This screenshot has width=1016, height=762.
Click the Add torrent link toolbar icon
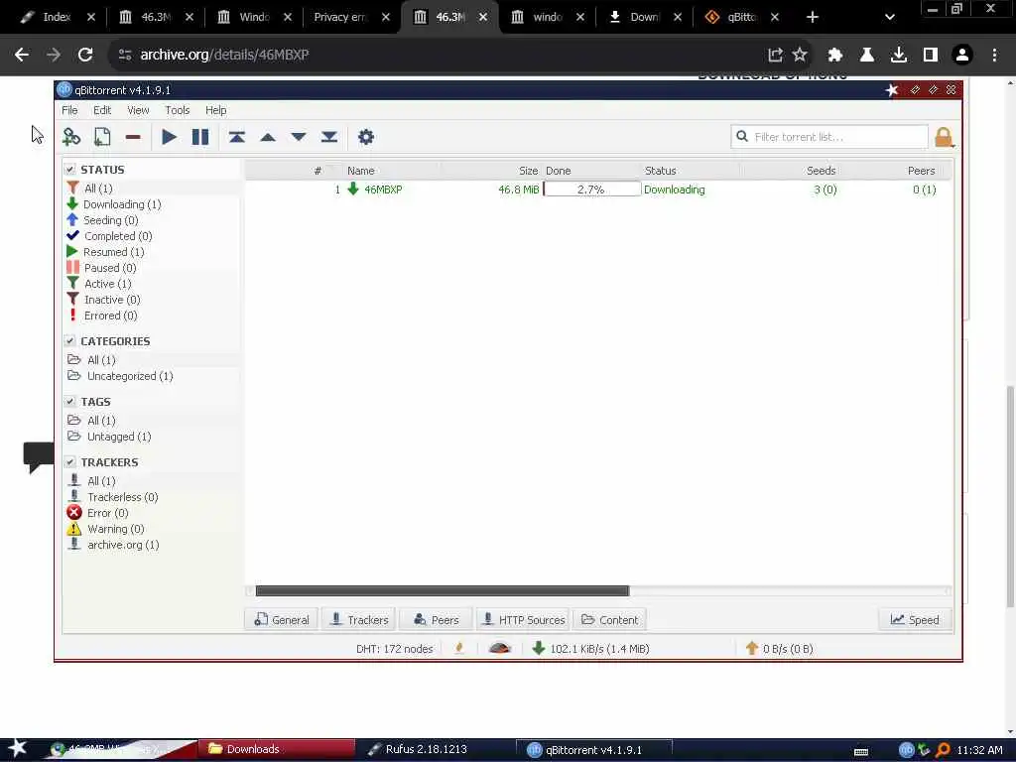[x=71, y=137]
